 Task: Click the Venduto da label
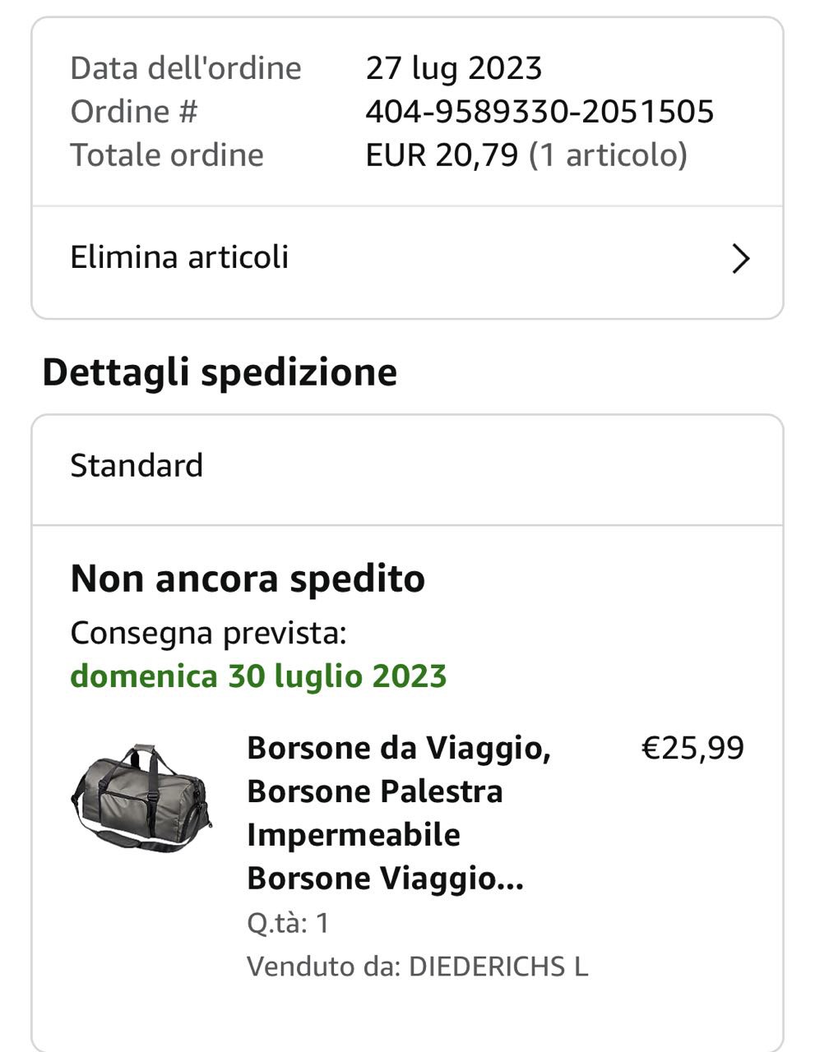coord(324,966)
